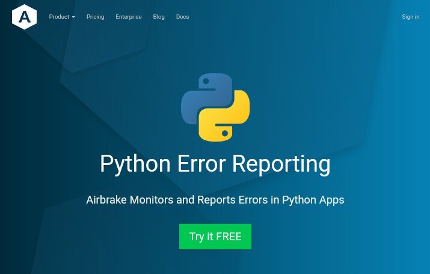Open the Pricing page
The height and width of the screenshot is (274, 430).
pyautogui.click(x=96, y=17)
